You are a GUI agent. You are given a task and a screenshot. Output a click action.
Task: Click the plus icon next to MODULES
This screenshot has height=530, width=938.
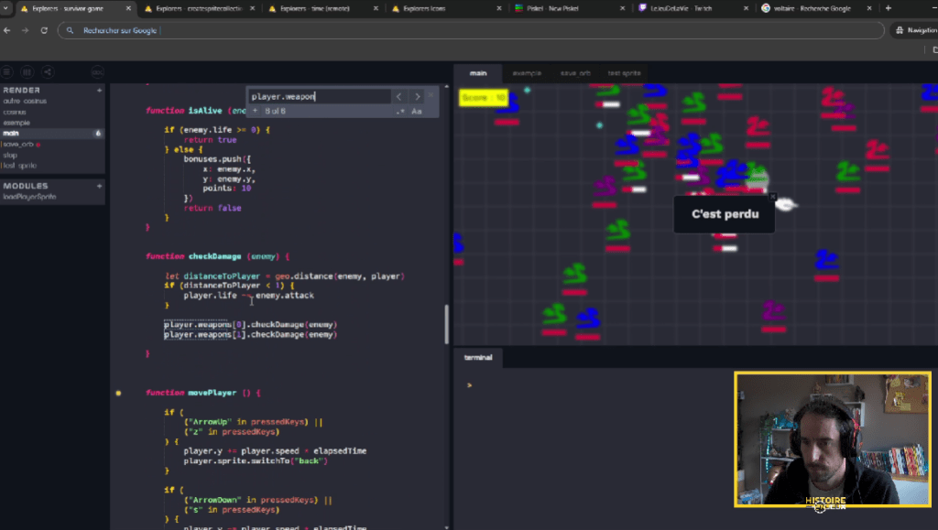coord(99,186)
